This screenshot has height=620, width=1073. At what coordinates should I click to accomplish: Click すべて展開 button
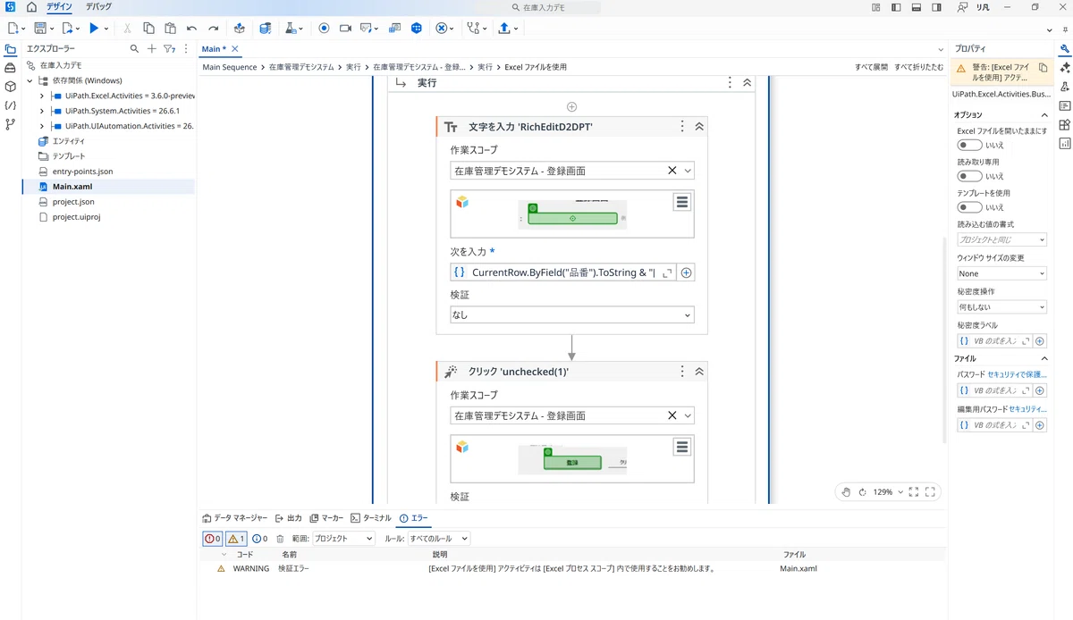(872, 67)
